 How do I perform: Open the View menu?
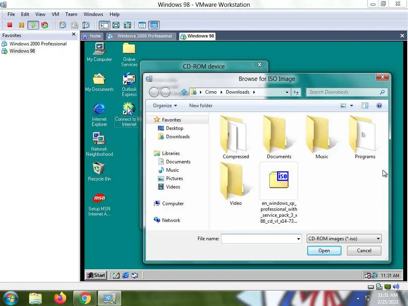coord(40,14)
